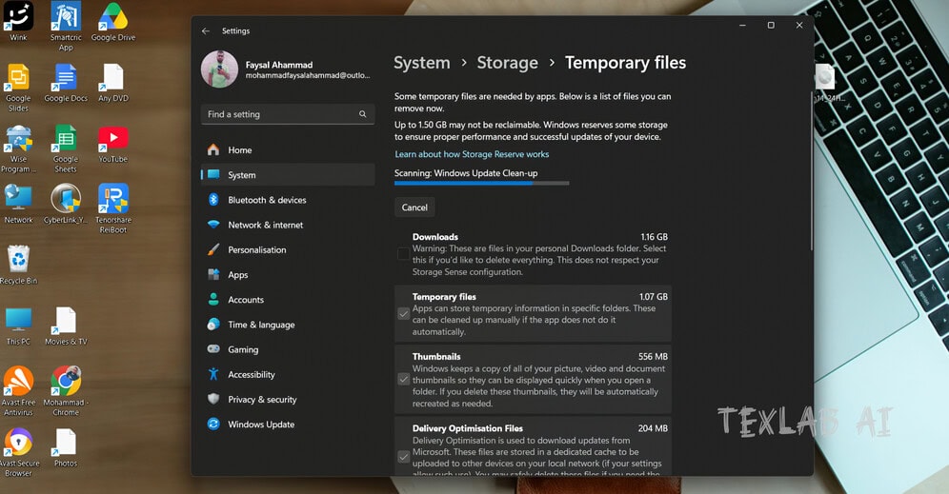
Task: Open Google Slides shortcut
Action: tap(18, 88)
